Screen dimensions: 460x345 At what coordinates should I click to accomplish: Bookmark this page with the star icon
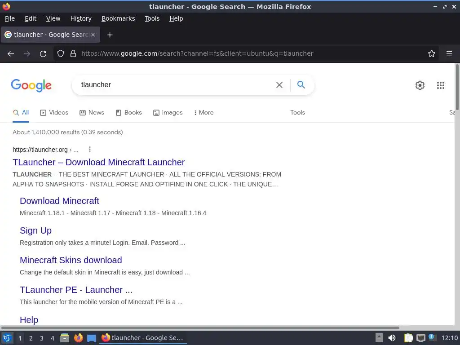(432, 53)
